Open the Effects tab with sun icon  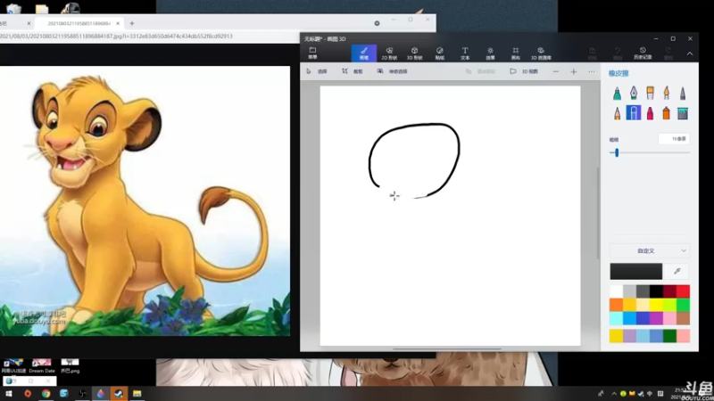[490, 53]
